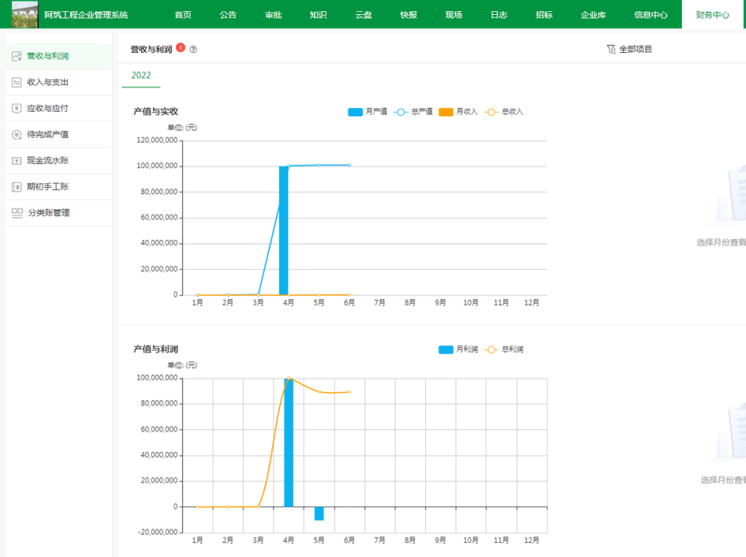Viewport: 746px width, 557px height.
Task: Open 收入与支出 sidebar item
Action: [x=59, y=82]
